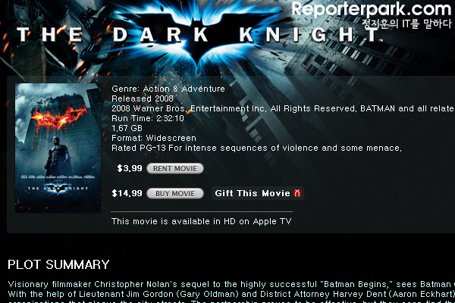This screenshot has width=455, height=303.
Task: Click the Format: Widescreen line
Action: (x=154, y=138)
